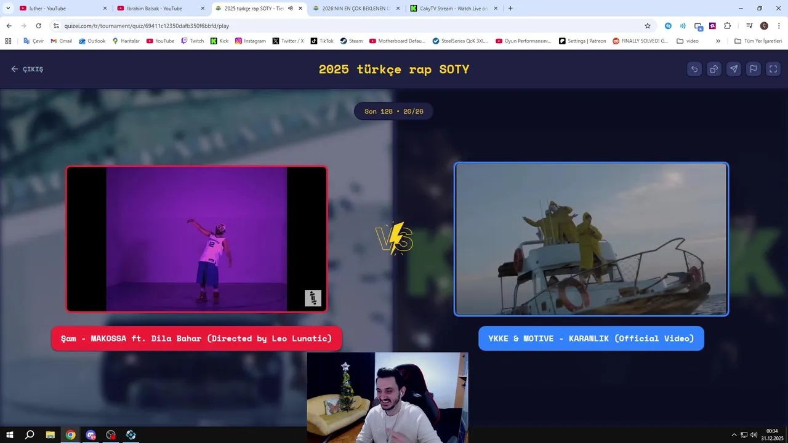
Task: Open the Motherboard Defau... bookmark
Action: click(x=397, y=41)
